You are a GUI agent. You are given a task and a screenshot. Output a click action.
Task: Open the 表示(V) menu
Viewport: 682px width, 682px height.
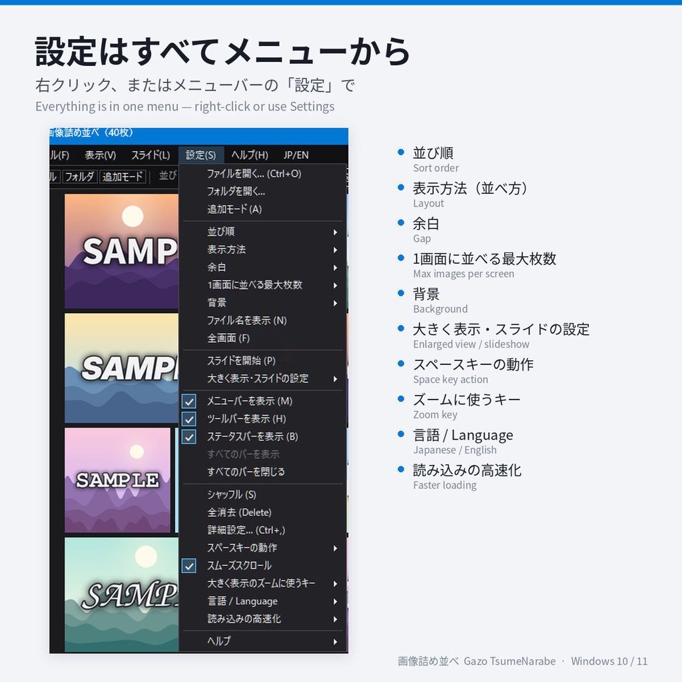click(x=100, y=155)
